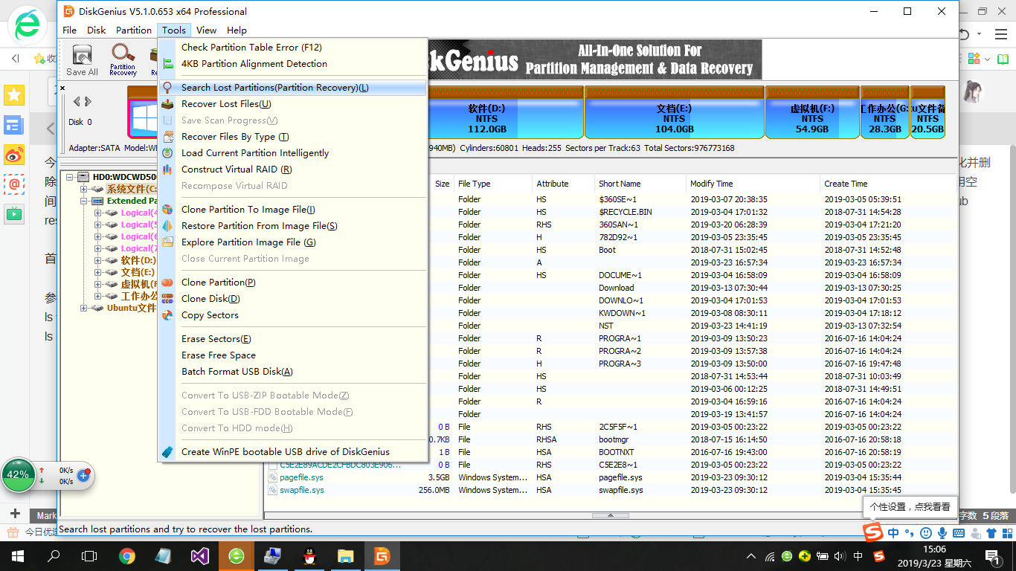Expand the 虚拟机(F:) tree node
1016x571 pixels.
(x=98, y=284)
